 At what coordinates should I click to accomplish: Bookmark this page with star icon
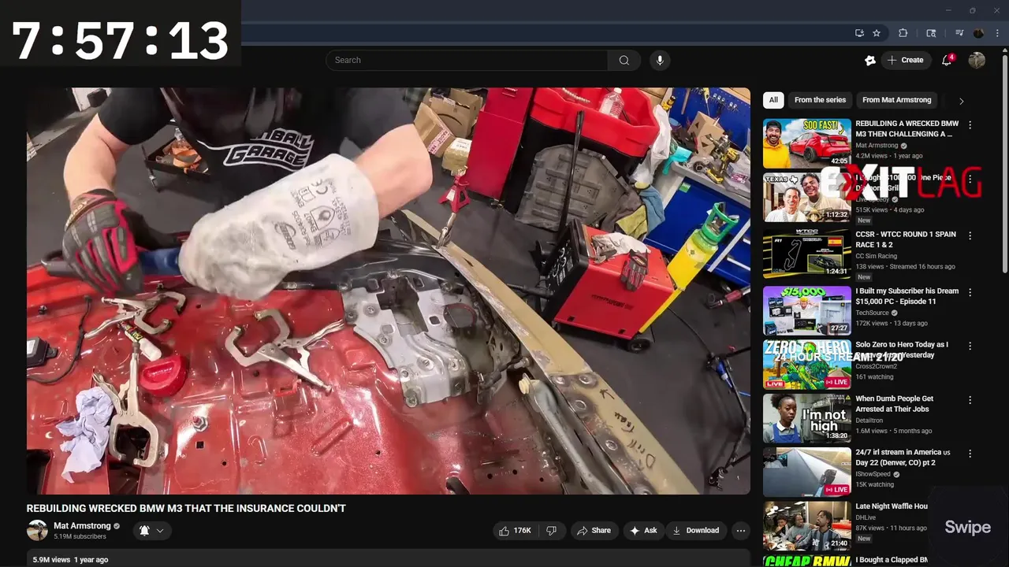(877, 33)
